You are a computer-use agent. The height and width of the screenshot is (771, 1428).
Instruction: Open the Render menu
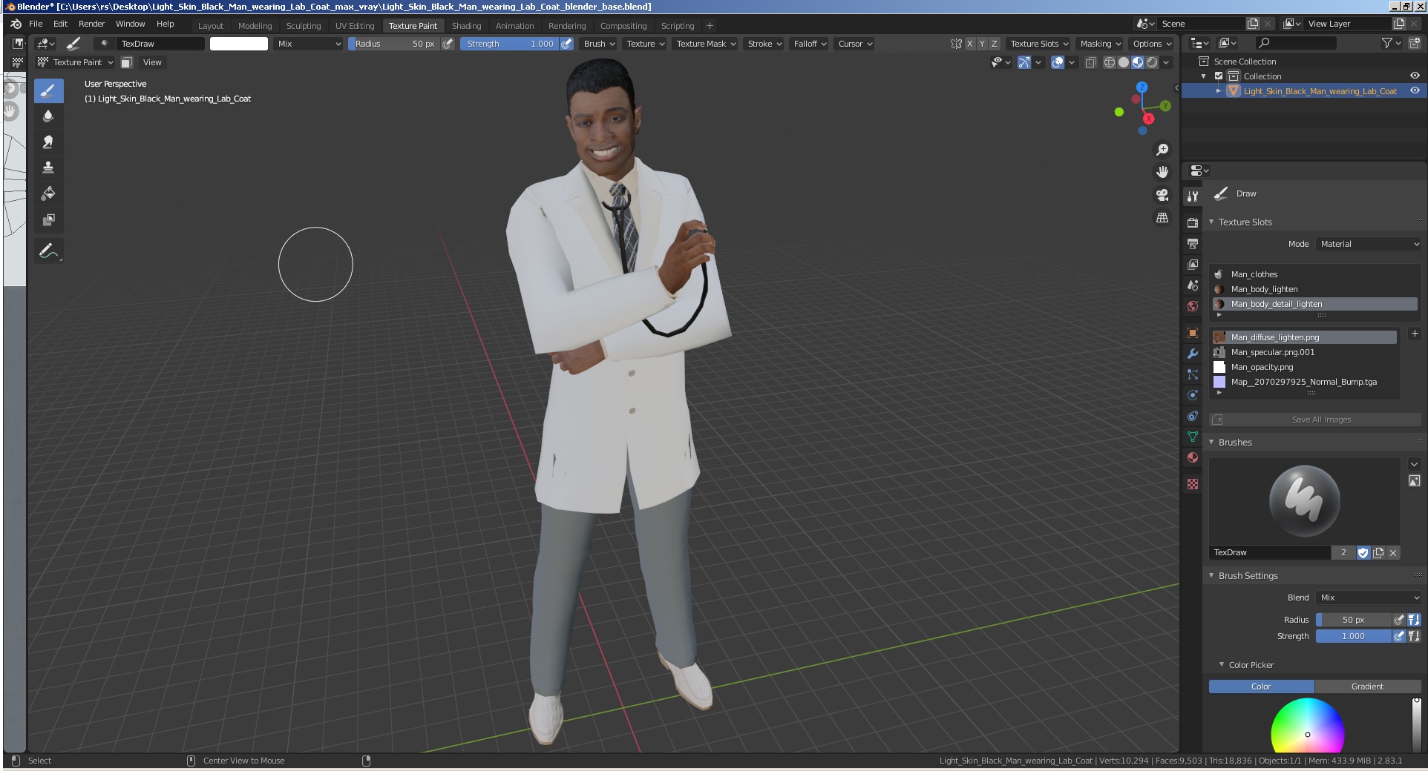click(91, 24)
